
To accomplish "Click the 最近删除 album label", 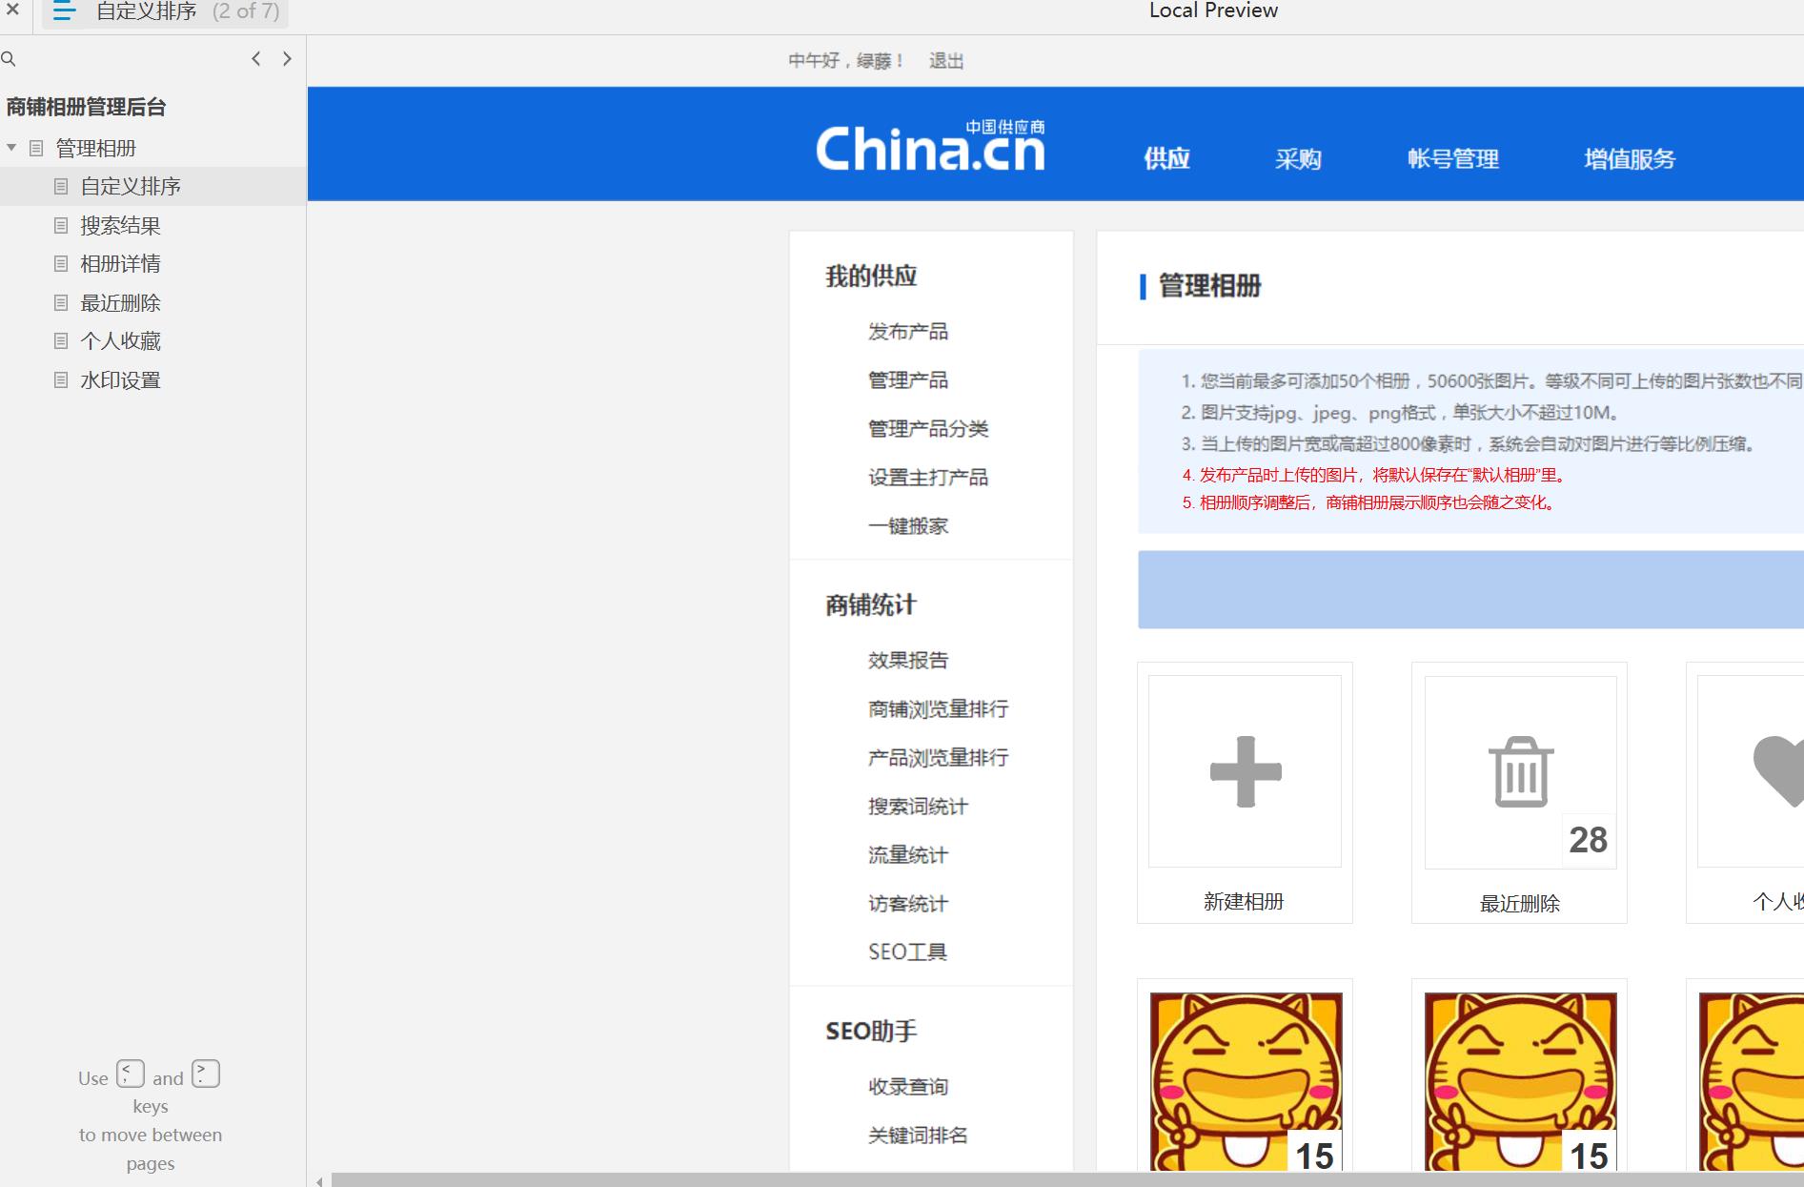I will point(1520,904).
